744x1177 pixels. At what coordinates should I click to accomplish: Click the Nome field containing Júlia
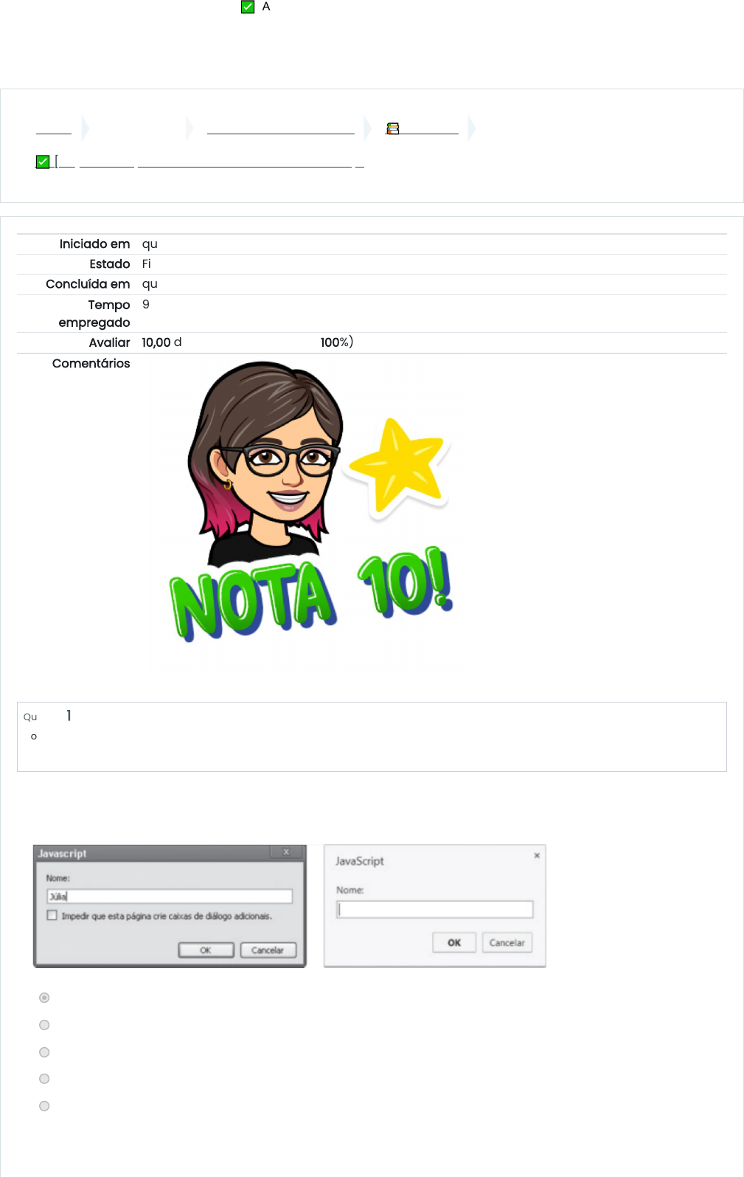click(170, 897)
